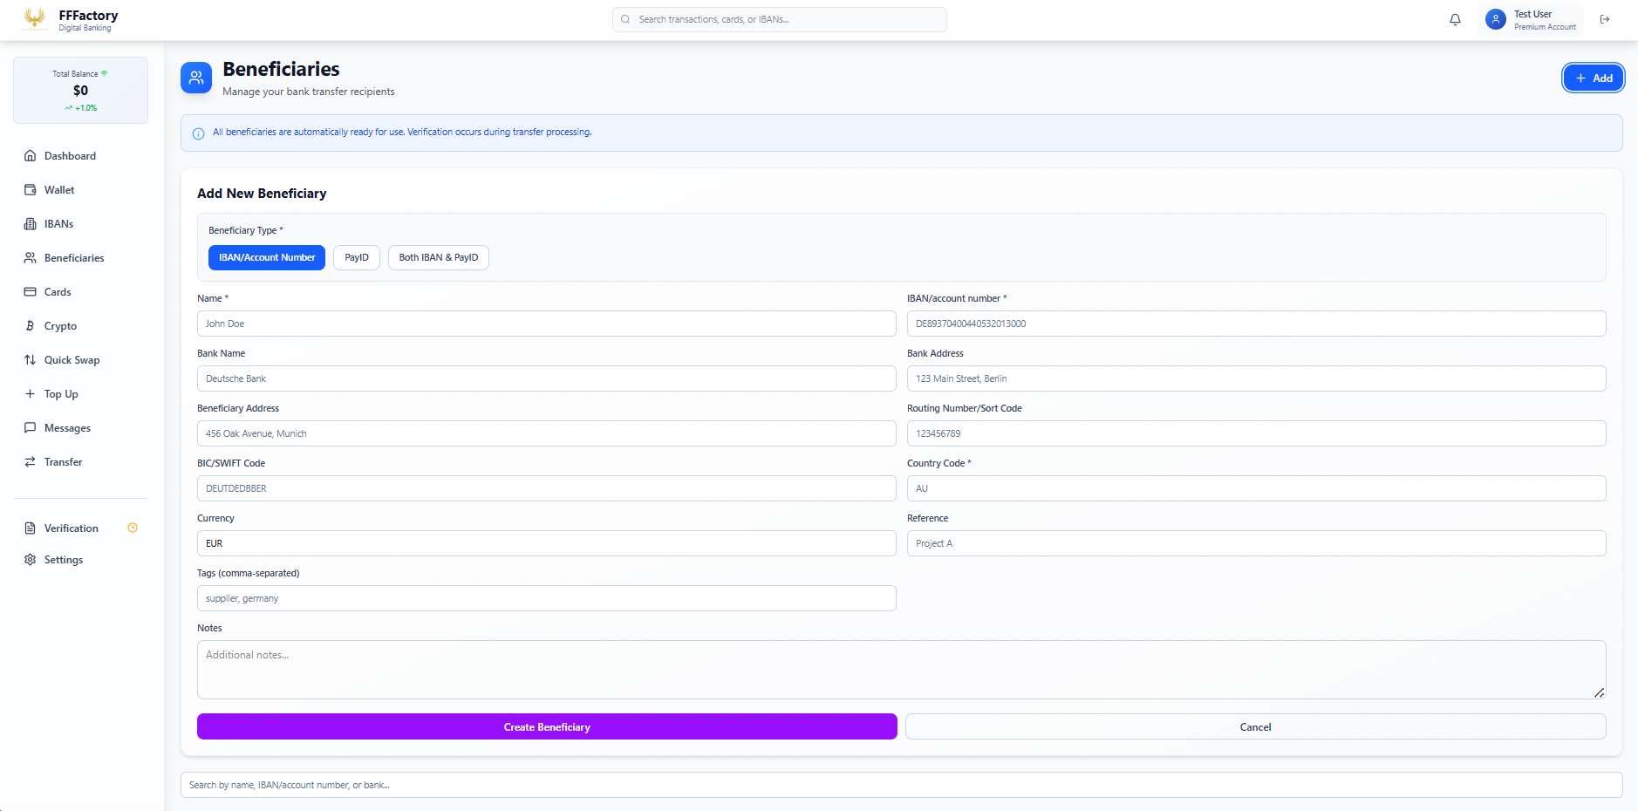Choose Both IBAN & PayID type
Viewport: 1638px width, 811px height.
click(438, 257)
